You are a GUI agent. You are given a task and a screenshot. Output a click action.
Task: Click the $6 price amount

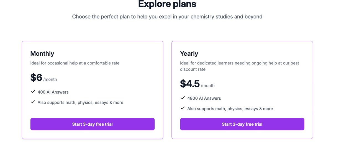tap(36, 78)
